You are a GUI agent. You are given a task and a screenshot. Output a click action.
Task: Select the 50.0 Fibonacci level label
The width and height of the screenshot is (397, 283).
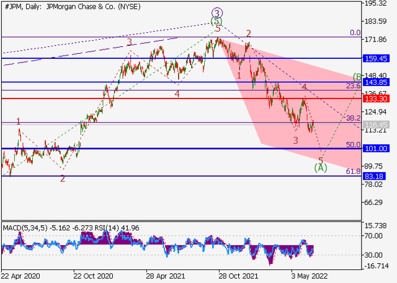click(354, 144)
